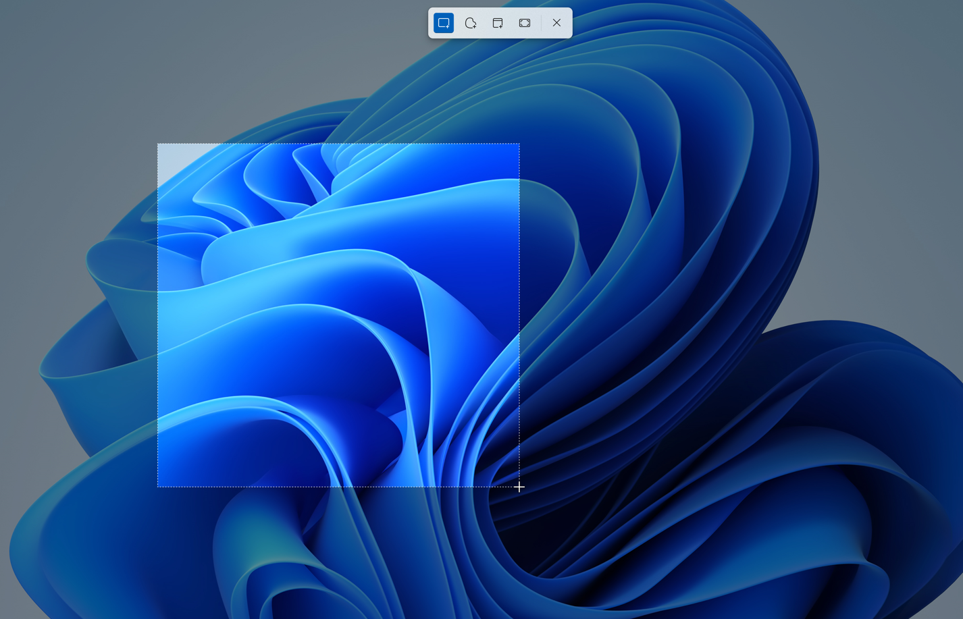Image resolution: width=963 pixels, height=619 pixels.
Task: Click inside the dotted selection region
Action: (338, 314)
